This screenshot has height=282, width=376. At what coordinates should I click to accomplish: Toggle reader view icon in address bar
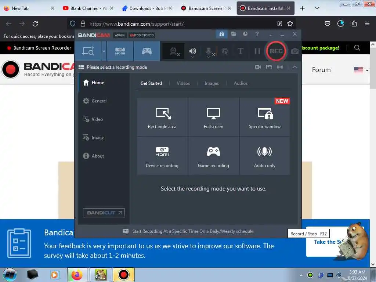279,23
